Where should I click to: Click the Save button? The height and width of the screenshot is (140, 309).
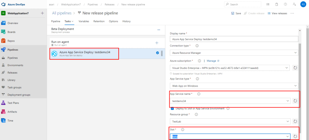coord(236,13)
